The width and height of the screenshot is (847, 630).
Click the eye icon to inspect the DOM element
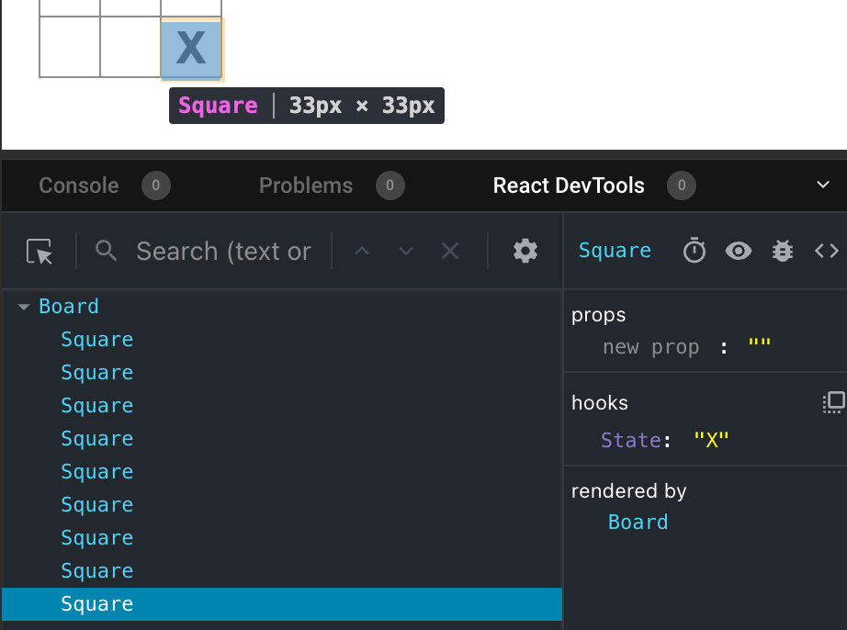[x=738, y=250]
